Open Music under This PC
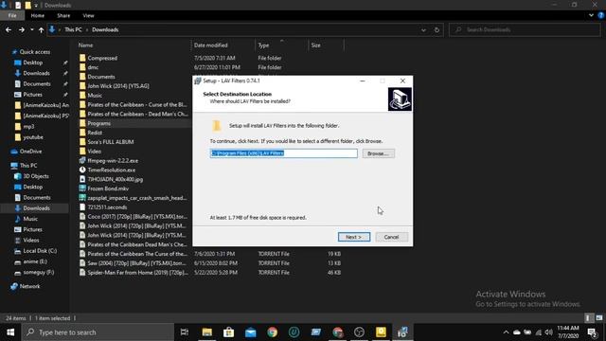 point(30,219)
